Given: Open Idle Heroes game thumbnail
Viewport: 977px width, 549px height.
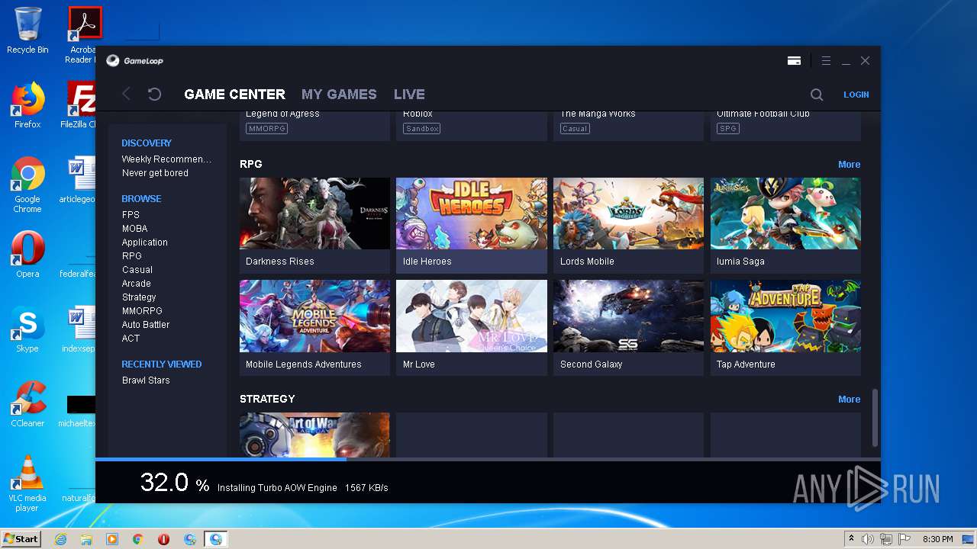Looking at the screenshot, I should (x=472, y=213).
